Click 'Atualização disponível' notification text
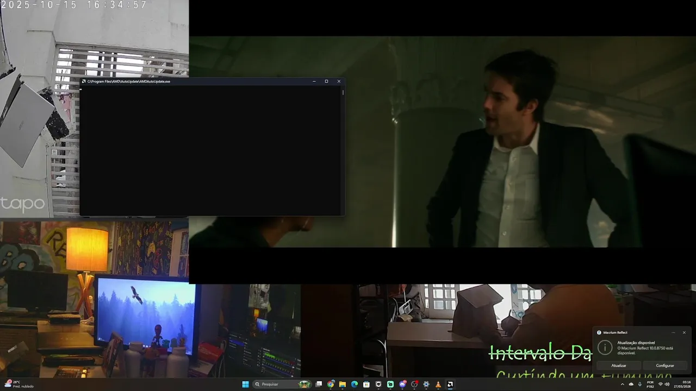The height and width of the screenshot is (391, 696). [636, 343]
